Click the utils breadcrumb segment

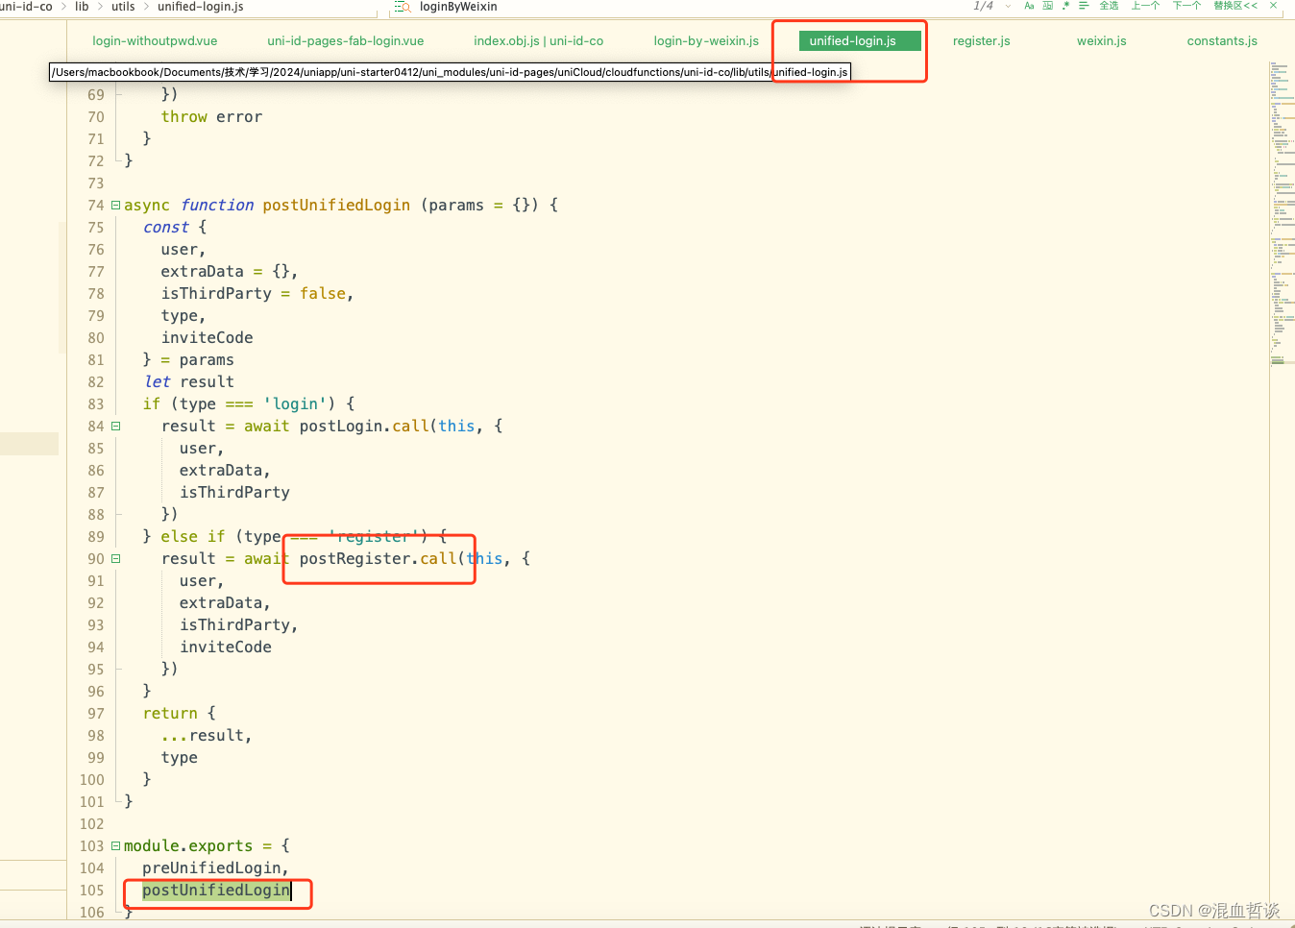(x=123, y=7)
